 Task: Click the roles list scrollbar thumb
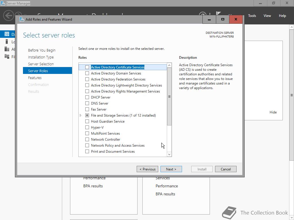pos(169,97)
